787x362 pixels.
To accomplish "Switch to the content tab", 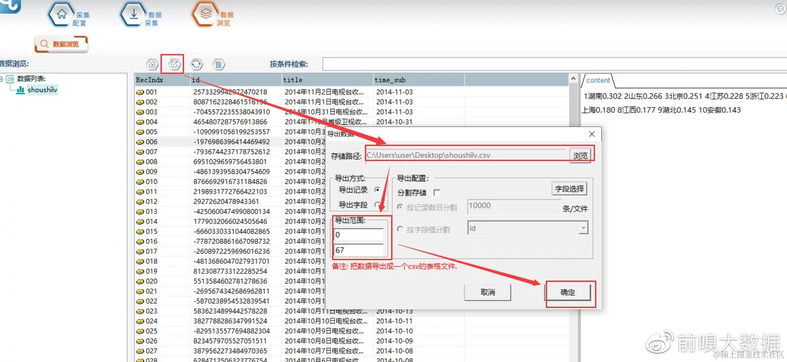I will [598, 80].
